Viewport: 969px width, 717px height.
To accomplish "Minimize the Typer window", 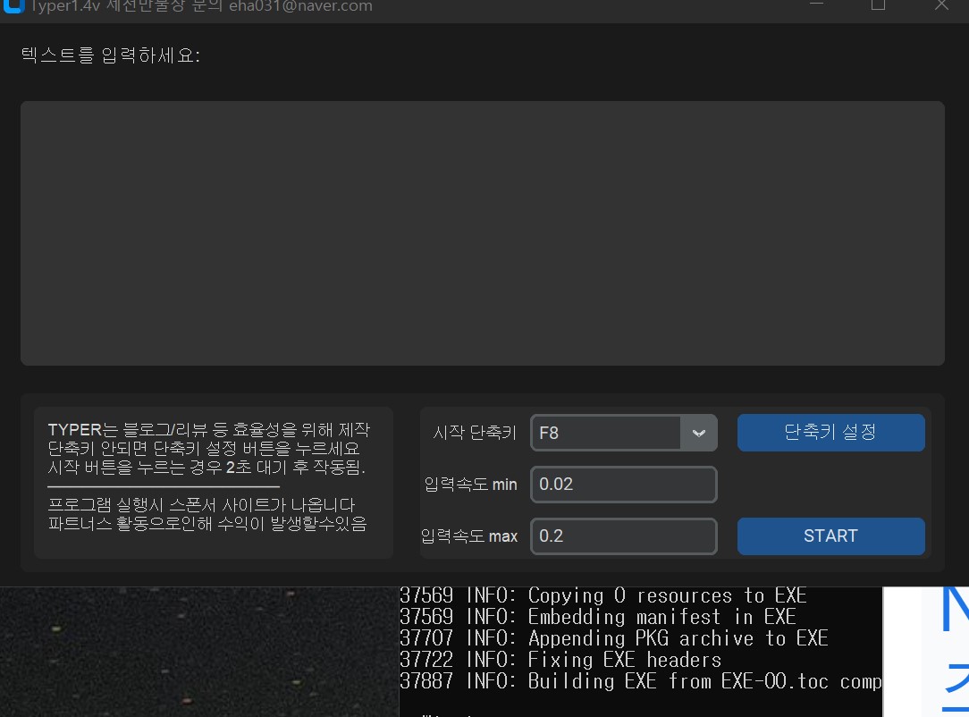I will (x=817, y=4).
